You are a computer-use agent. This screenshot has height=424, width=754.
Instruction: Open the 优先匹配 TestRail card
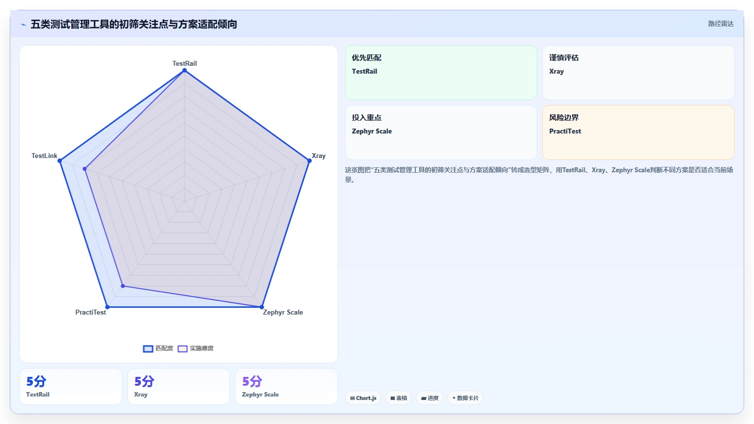(x=441, y=73)
